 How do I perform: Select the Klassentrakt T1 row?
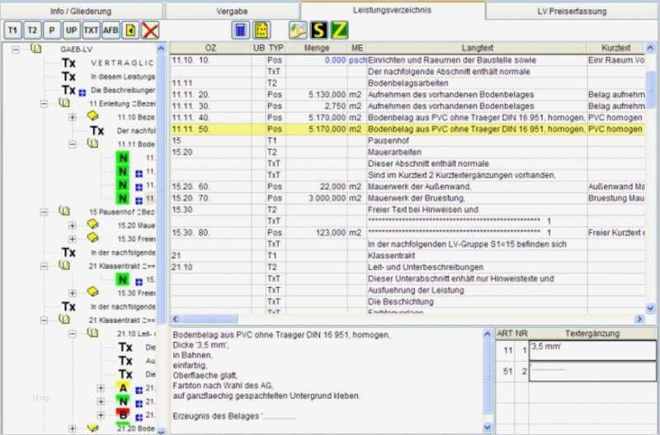point(408,256)
